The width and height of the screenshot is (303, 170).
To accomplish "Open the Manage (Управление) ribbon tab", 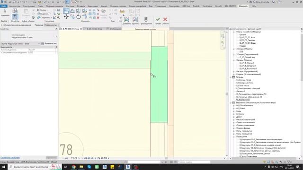I will pos(160,6).
